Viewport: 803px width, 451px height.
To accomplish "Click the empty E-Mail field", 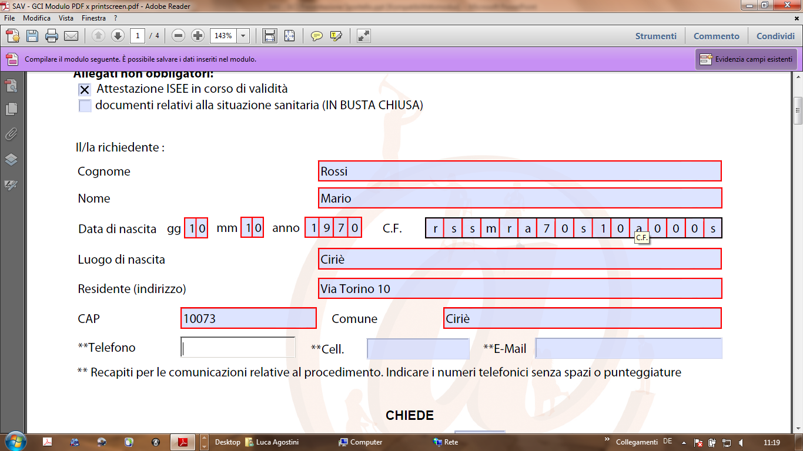I will point(628,348).
